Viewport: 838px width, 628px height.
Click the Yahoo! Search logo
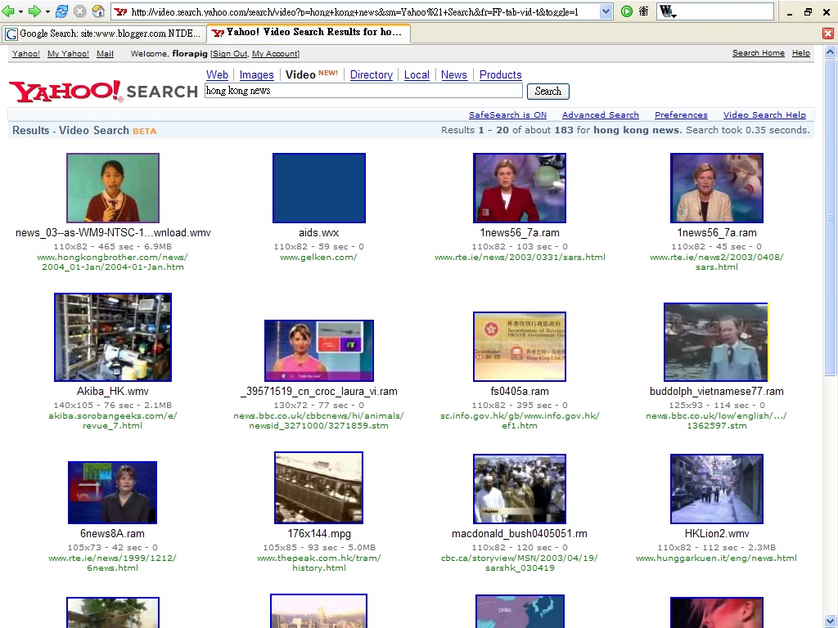104,92
